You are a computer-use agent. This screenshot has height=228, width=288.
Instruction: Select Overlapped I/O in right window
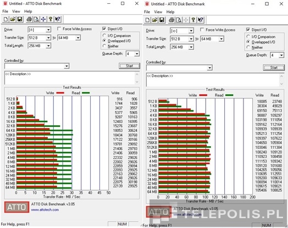pyautogui.click(x=248, y=42)
